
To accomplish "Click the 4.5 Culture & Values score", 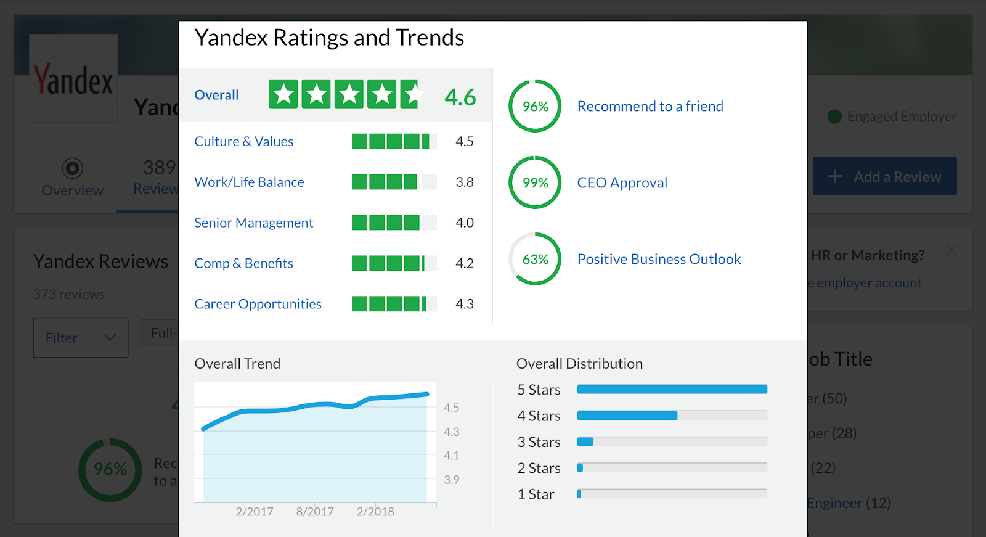I will (x=465, y=141).
